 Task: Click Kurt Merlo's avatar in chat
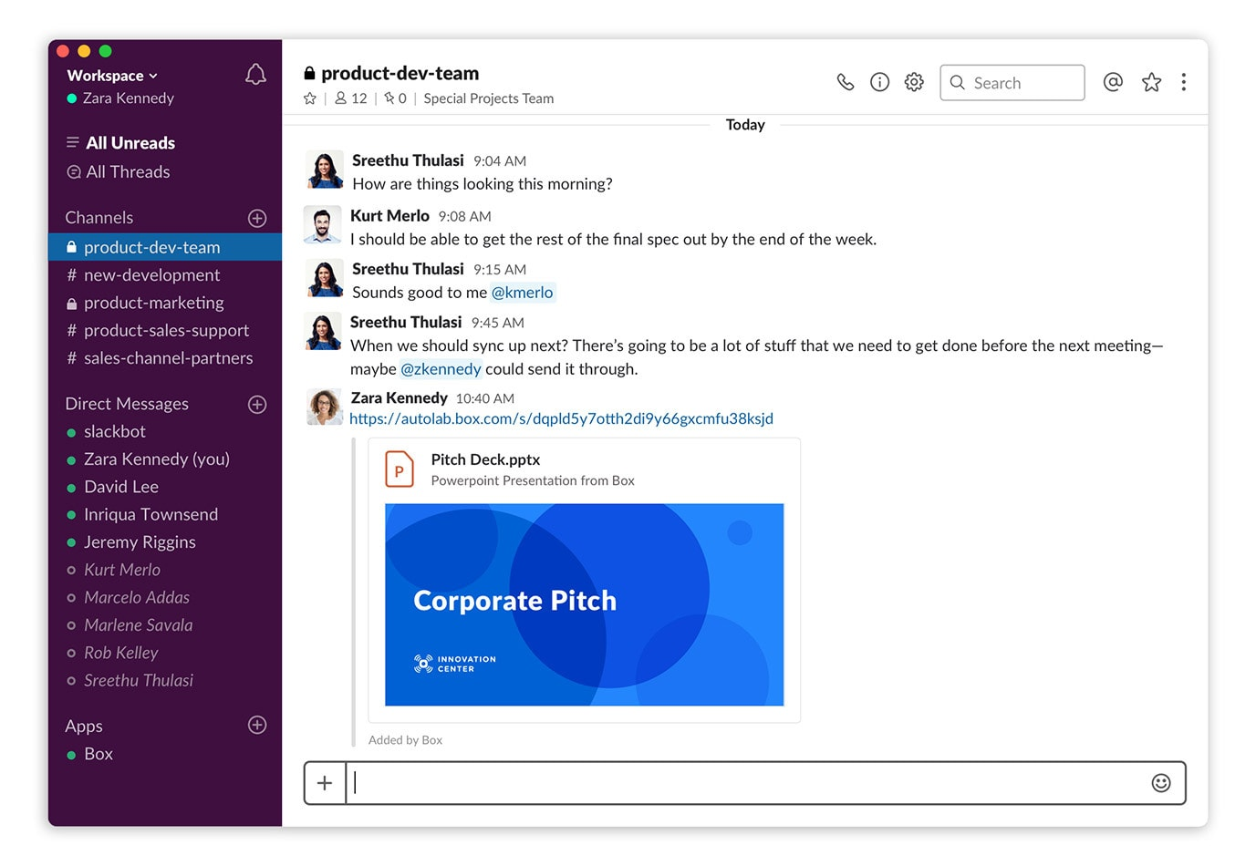(x=322, y=224)
